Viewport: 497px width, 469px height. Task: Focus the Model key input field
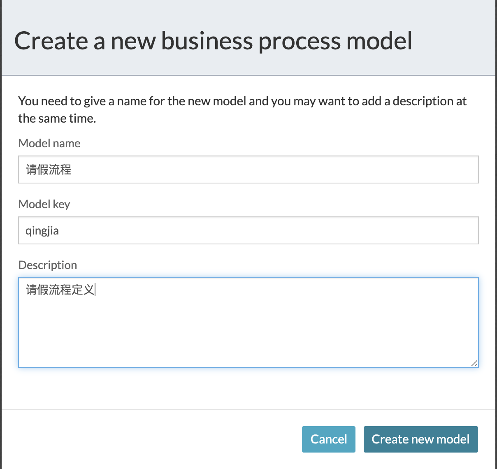pos(248,230)
